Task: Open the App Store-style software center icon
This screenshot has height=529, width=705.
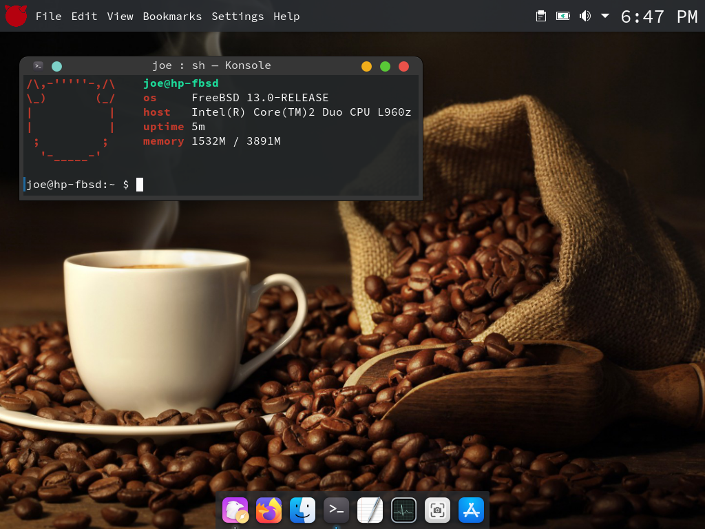Action: point(471,510)
